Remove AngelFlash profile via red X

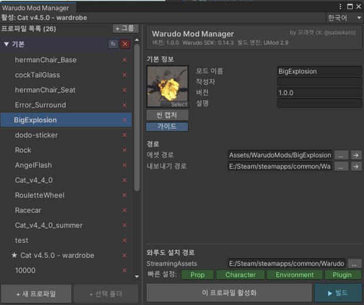pos(124,165)
